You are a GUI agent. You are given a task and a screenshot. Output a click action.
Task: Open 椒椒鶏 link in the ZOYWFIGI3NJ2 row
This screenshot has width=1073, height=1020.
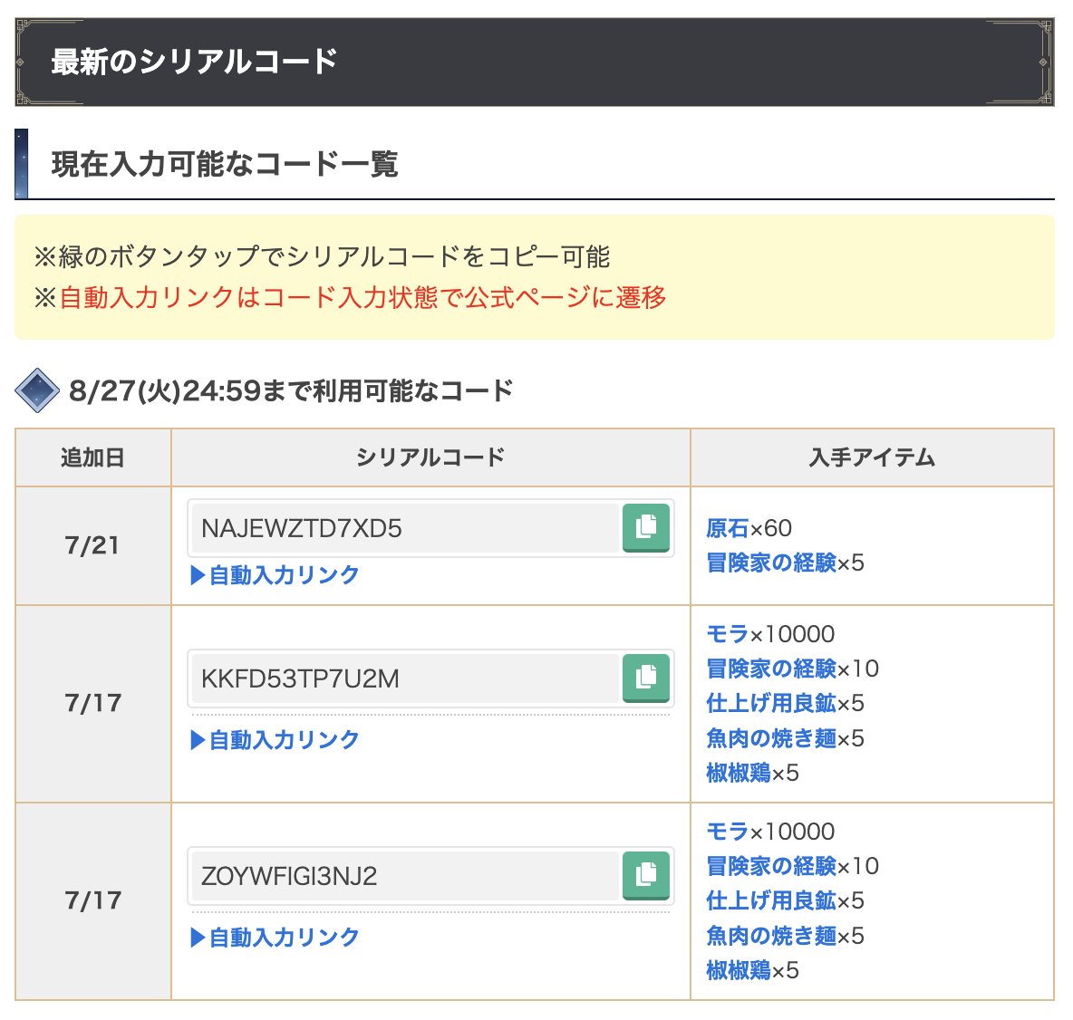(739, 970)
